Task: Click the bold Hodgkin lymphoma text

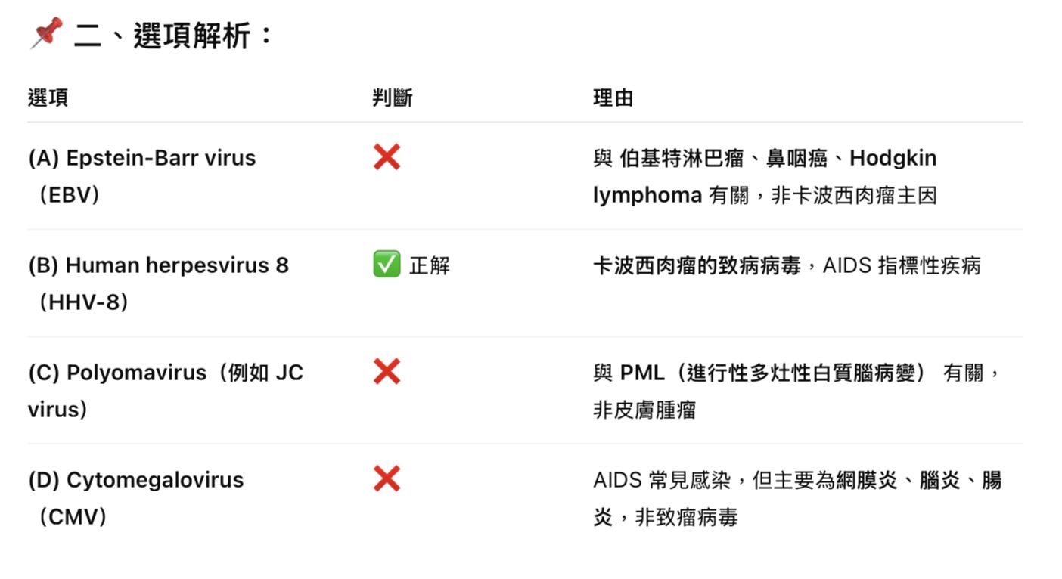Action: click(893, 158)
